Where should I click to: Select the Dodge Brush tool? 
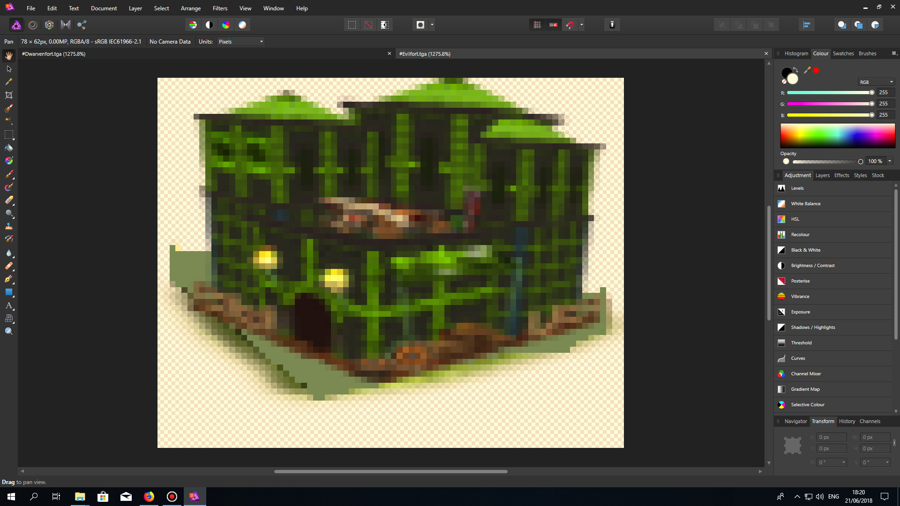[x=9, y=214]
